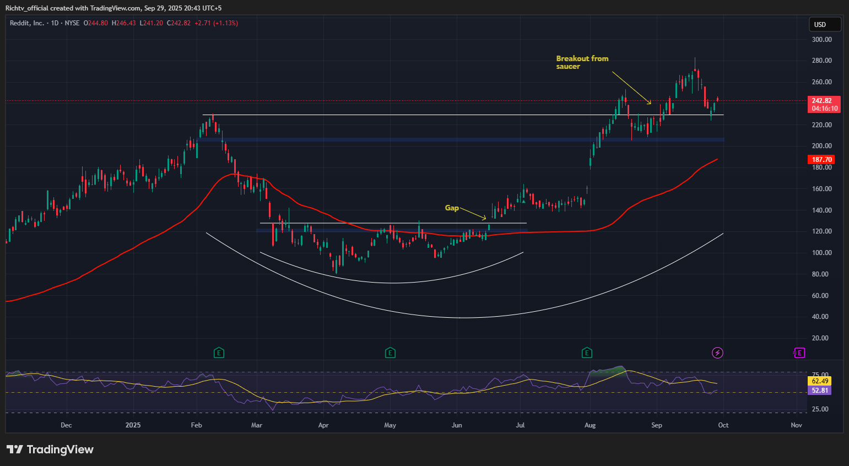Click the Reddit, Inc. symbol title
The width and height of the screenshot is (849, 466).
pyautogui.click(x=27, y=23)
